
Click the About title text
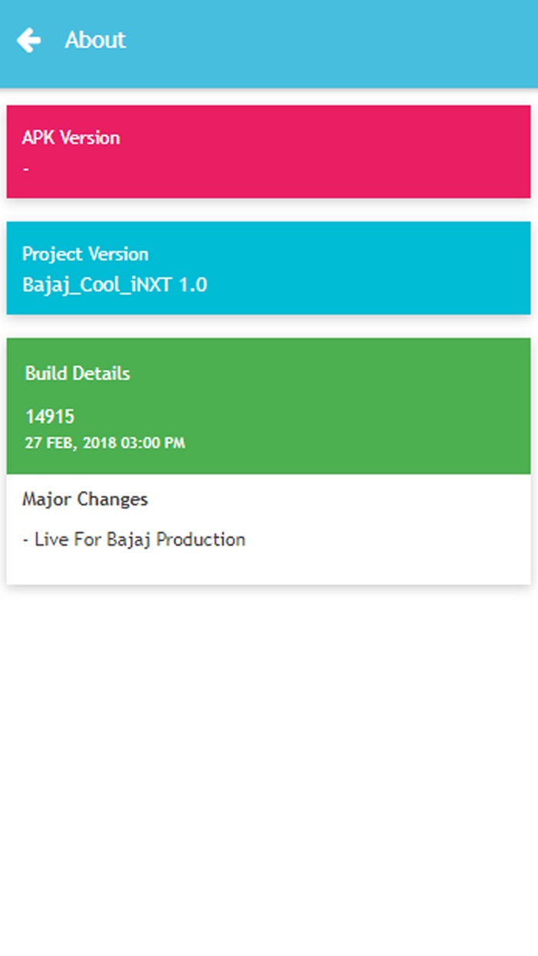pos(95,40)
